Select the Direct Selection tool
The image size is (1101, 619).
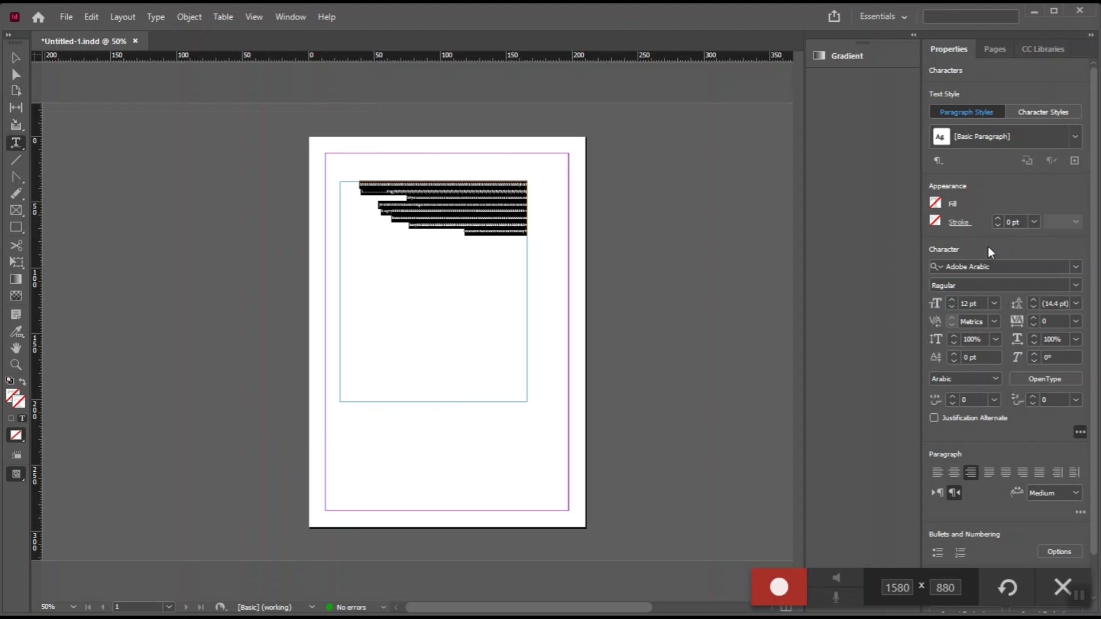tap(16, 75)
